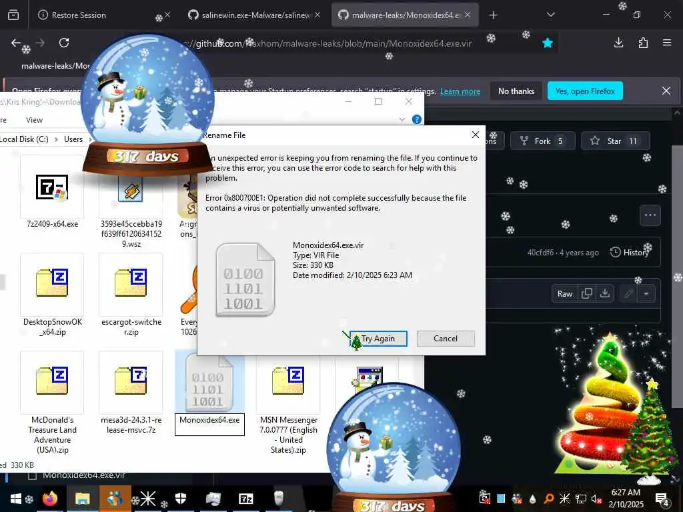Screen dimensions: 683x512
Task: Click the network tray icon
Action: pyautogui.click(x=581, y=499)
